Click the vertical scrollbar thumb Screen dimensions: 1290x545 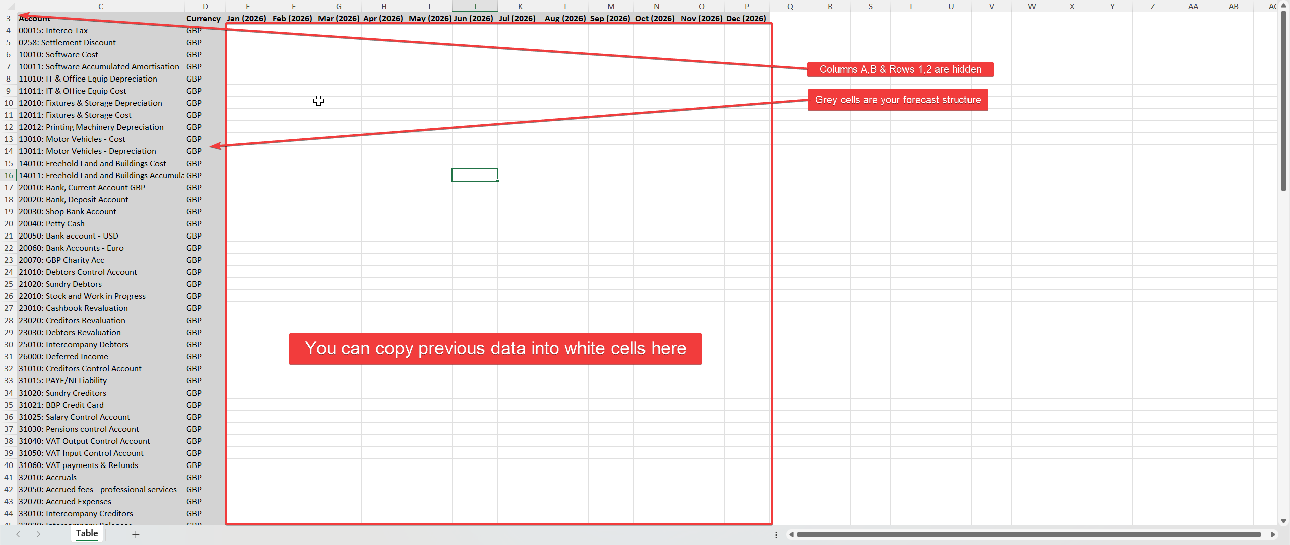tap(1283, 101)
